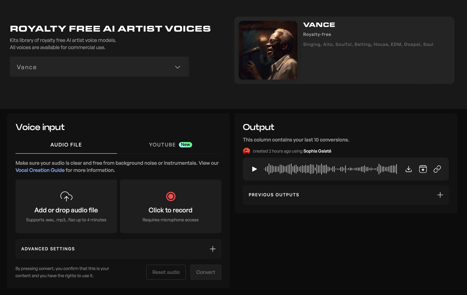Image resolution: width=467 pixels, height=295 pixels.
Task: Switch to the Audio File tab
Action: click(66, 145)
